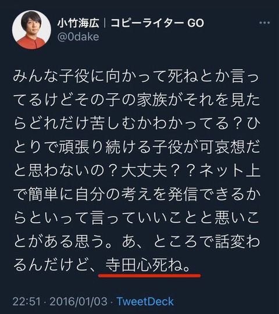Select the line starting てるけどその子の家族
This screenshot has width=279, height=314.
point(137,100)
